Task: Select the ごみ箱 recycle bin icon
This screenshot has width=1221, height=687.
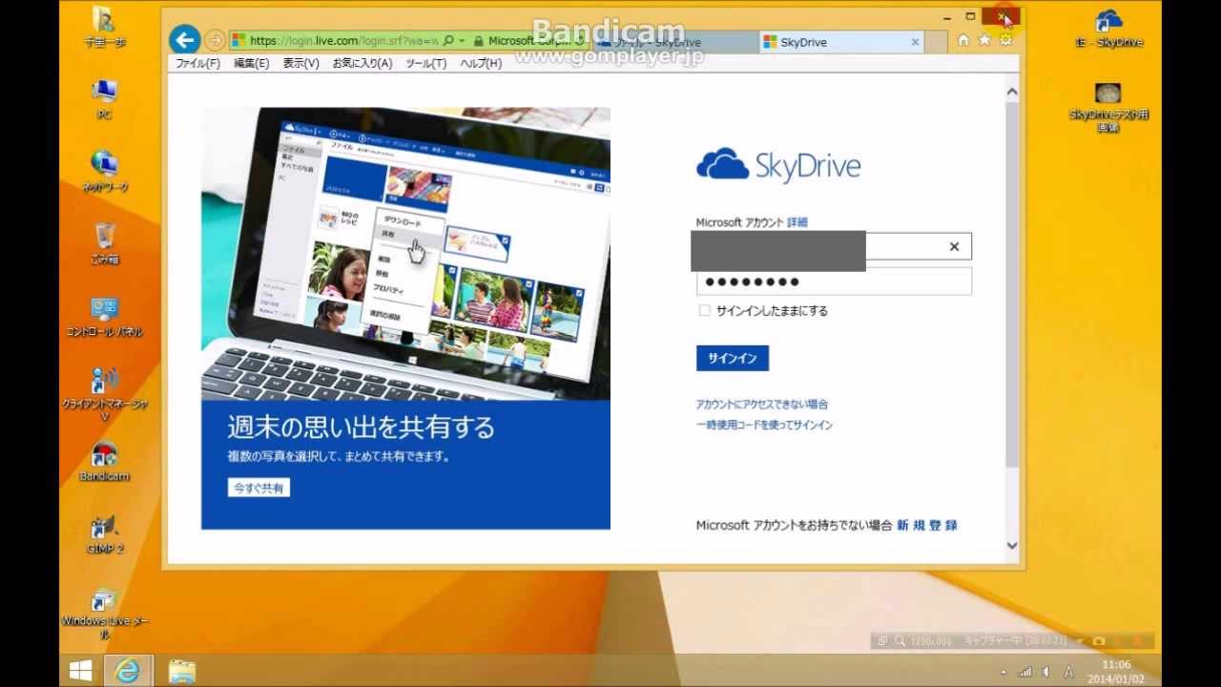Action: coord(105,244)
